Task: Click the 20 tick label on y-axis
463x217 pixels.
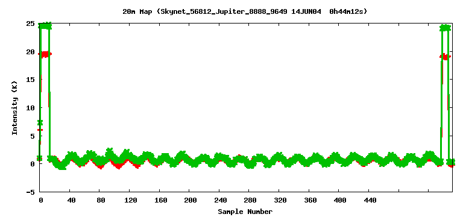Action: 30,52
